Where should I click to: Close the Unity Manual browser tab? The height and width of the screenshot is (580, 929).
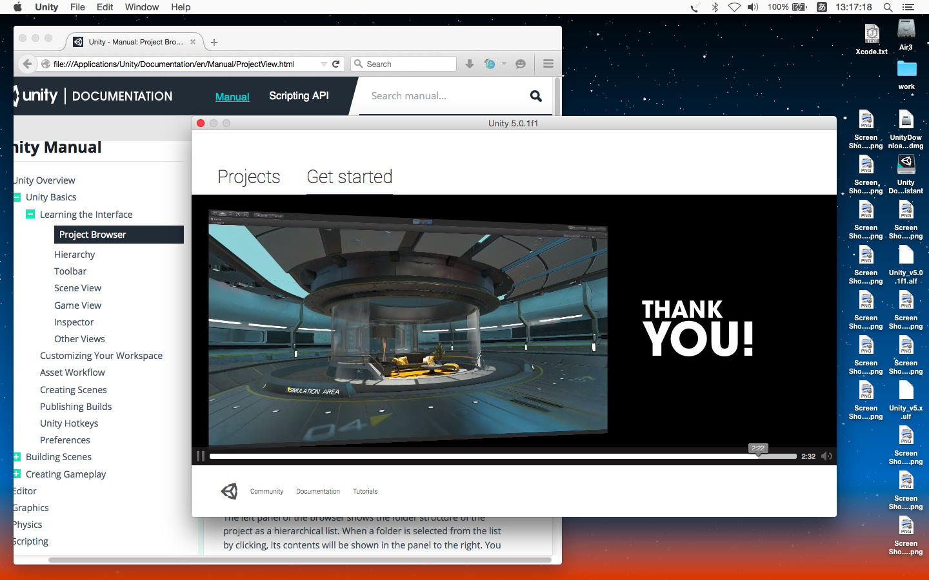[192, 42]
